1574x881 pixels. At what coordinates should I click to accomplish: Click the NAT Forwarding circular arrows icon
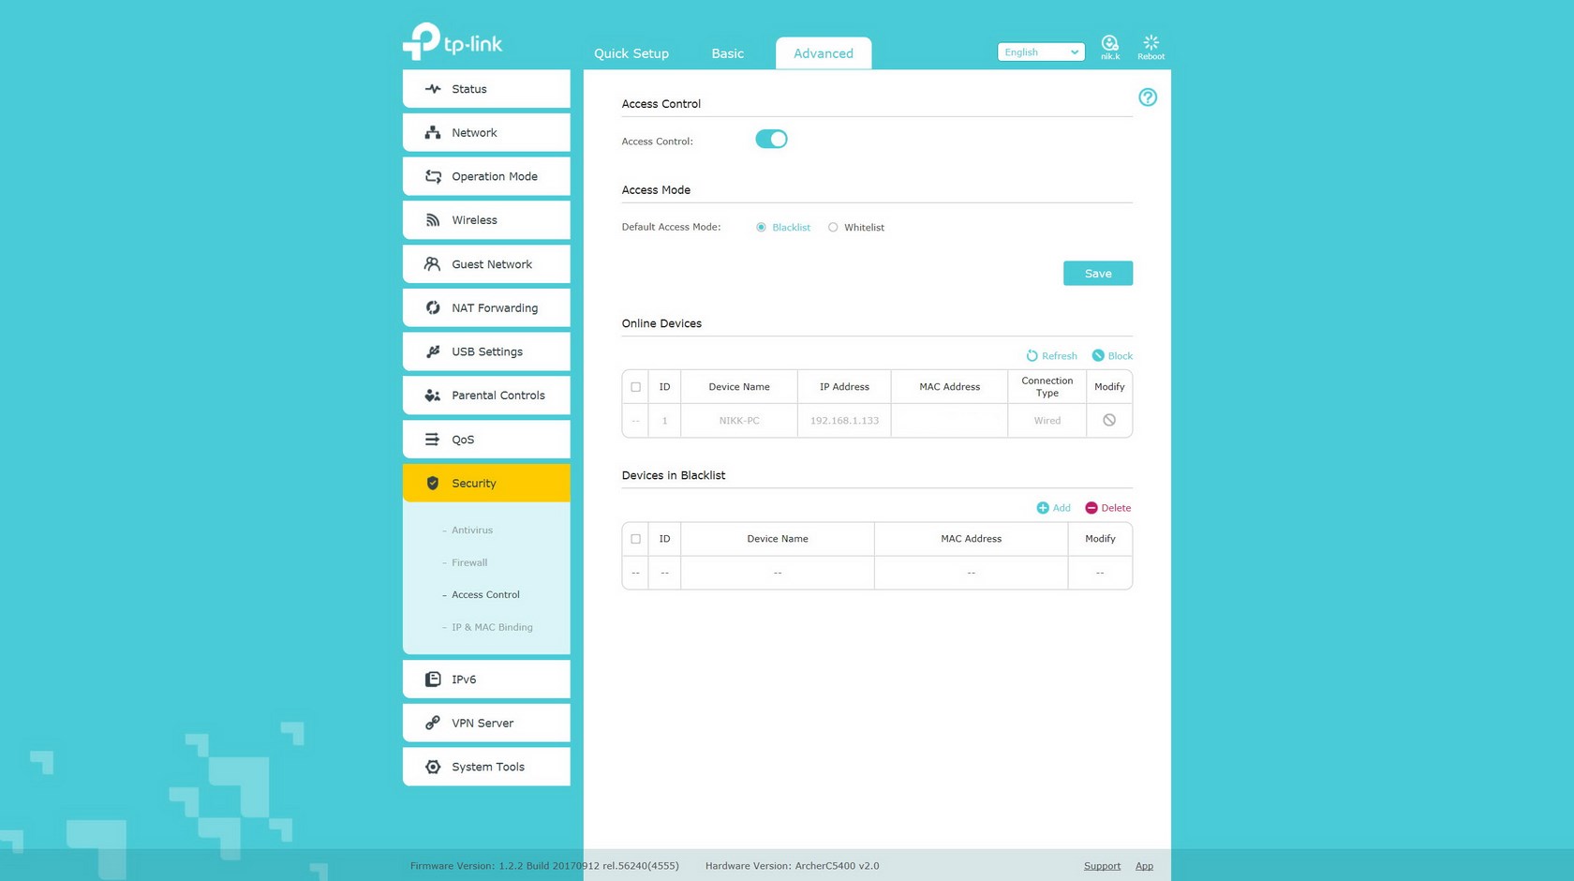coord(433,307)
